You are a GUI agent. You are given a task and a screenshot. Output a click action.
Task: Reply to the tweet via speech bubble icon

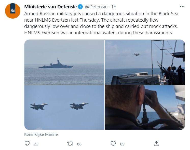[x=27, y=144]
